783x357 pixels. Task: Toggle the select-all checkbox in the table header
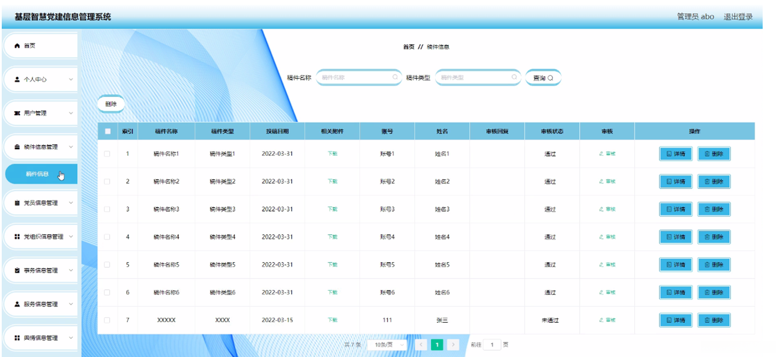coord(107,131)
